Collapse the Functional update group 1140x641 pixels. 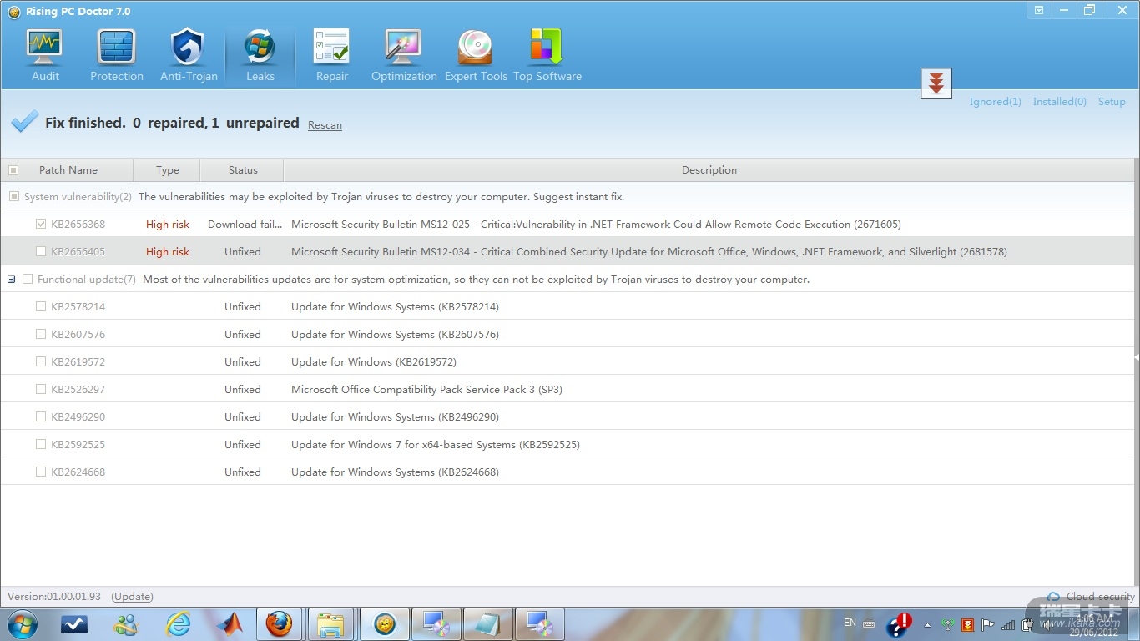12,280
